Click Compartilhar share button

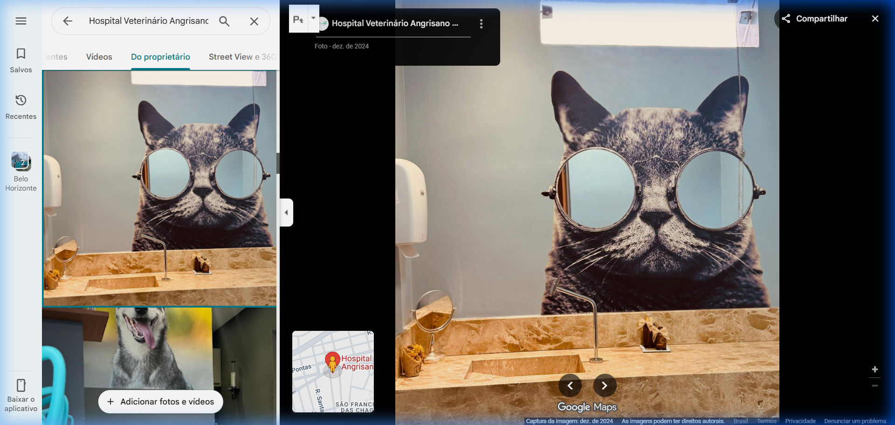[814, 19]
